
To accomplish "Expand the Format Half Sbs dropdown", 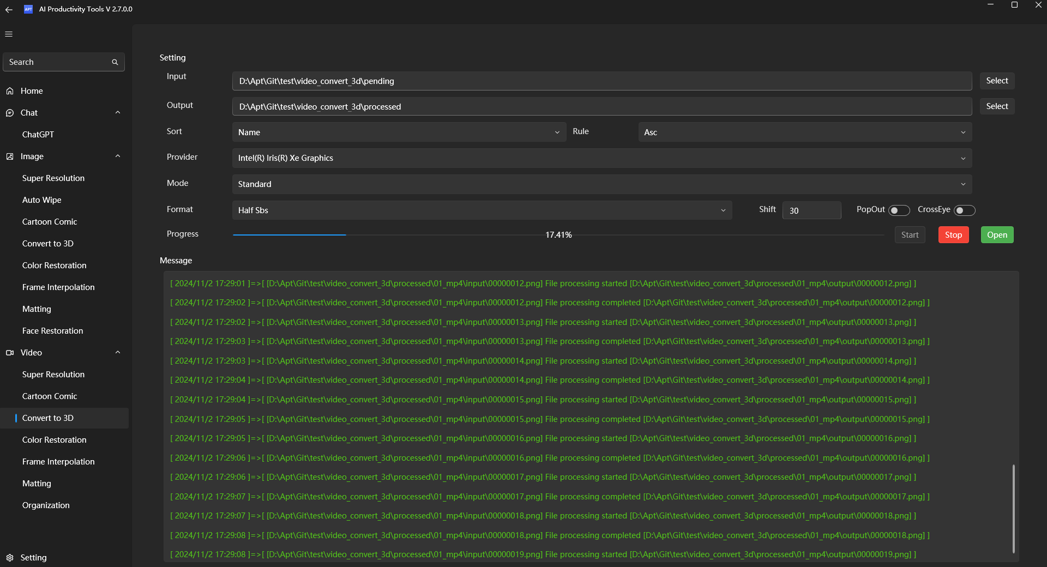I will coord(482,210).
